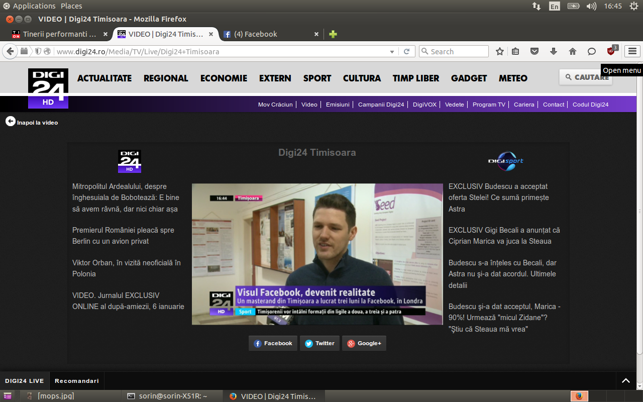
Task: Reload the page with refresh icon
Action: click(406, 51)
